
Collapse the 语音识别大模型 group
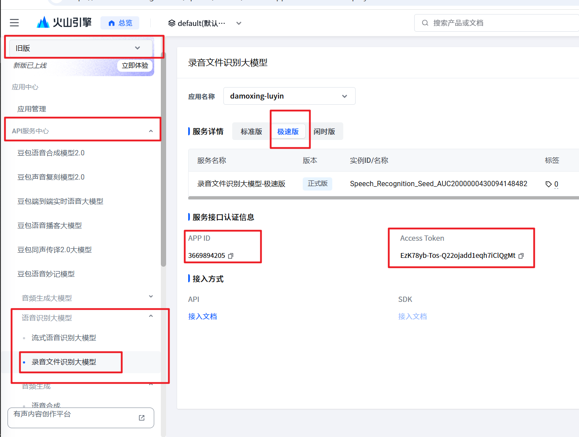coord(151,316)
